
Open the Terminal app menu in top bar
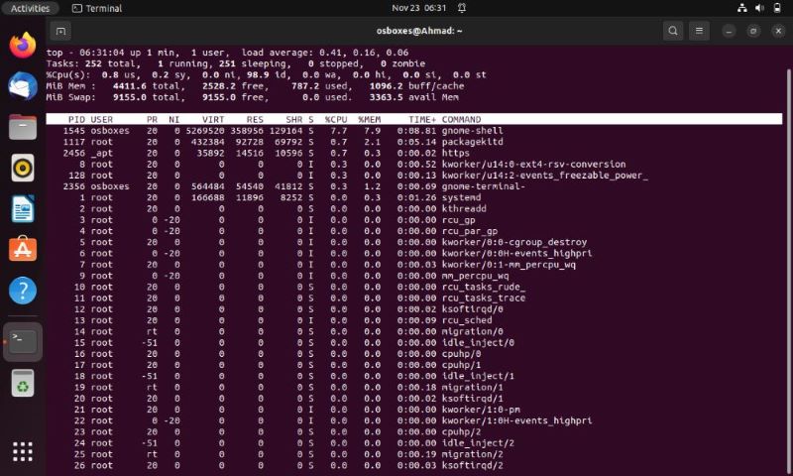pyautogui.click(x=97, y=8)
